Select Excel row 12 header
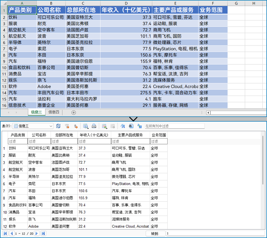Viewport: 267px width, 238px height. pos(4,80)
